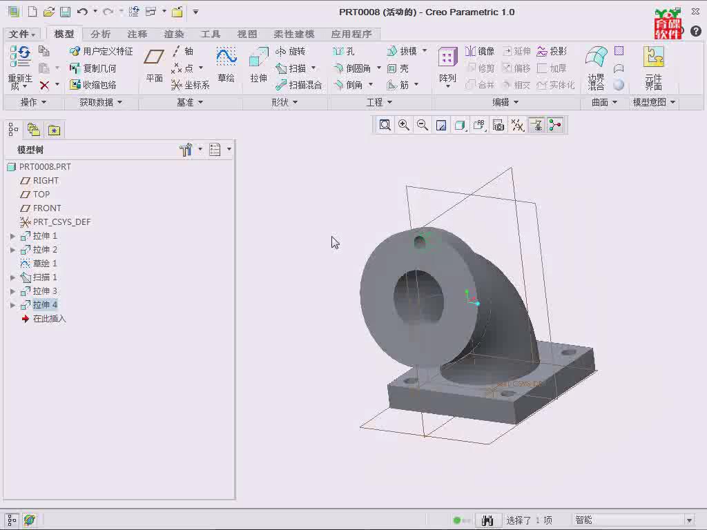Click the Undo arrow icon

click(82, 12)
